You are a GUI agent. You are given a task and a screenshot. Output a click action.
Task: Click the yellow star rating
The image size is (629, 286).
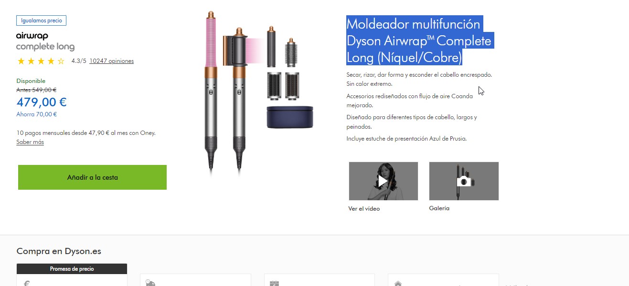[41, 61]
